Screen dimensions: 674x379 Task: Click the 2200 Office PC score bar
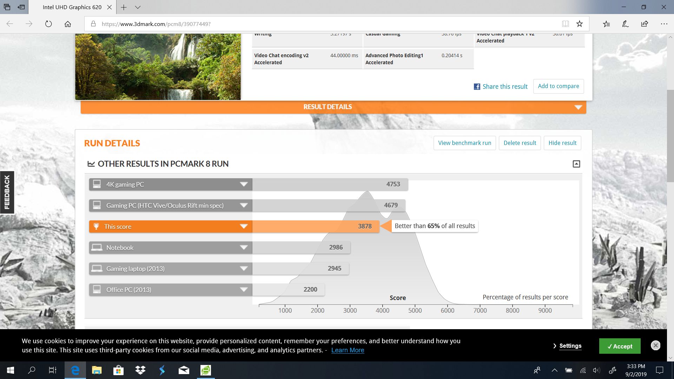click(x=288, y=290)
